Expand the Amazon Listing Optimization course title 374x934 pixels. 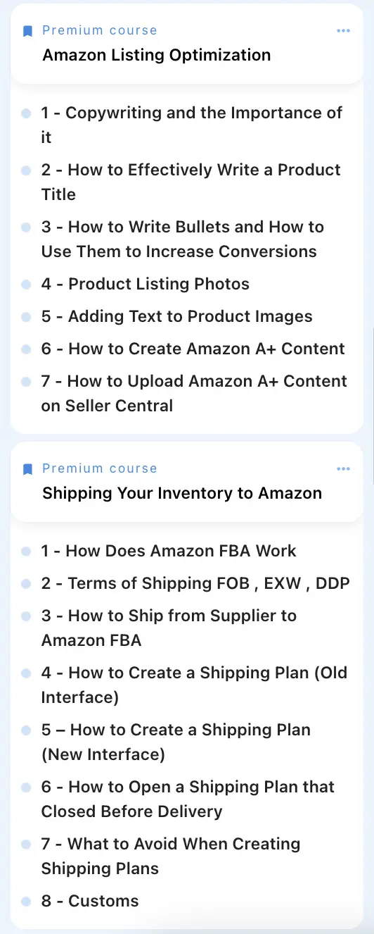(x=157, y=55)
